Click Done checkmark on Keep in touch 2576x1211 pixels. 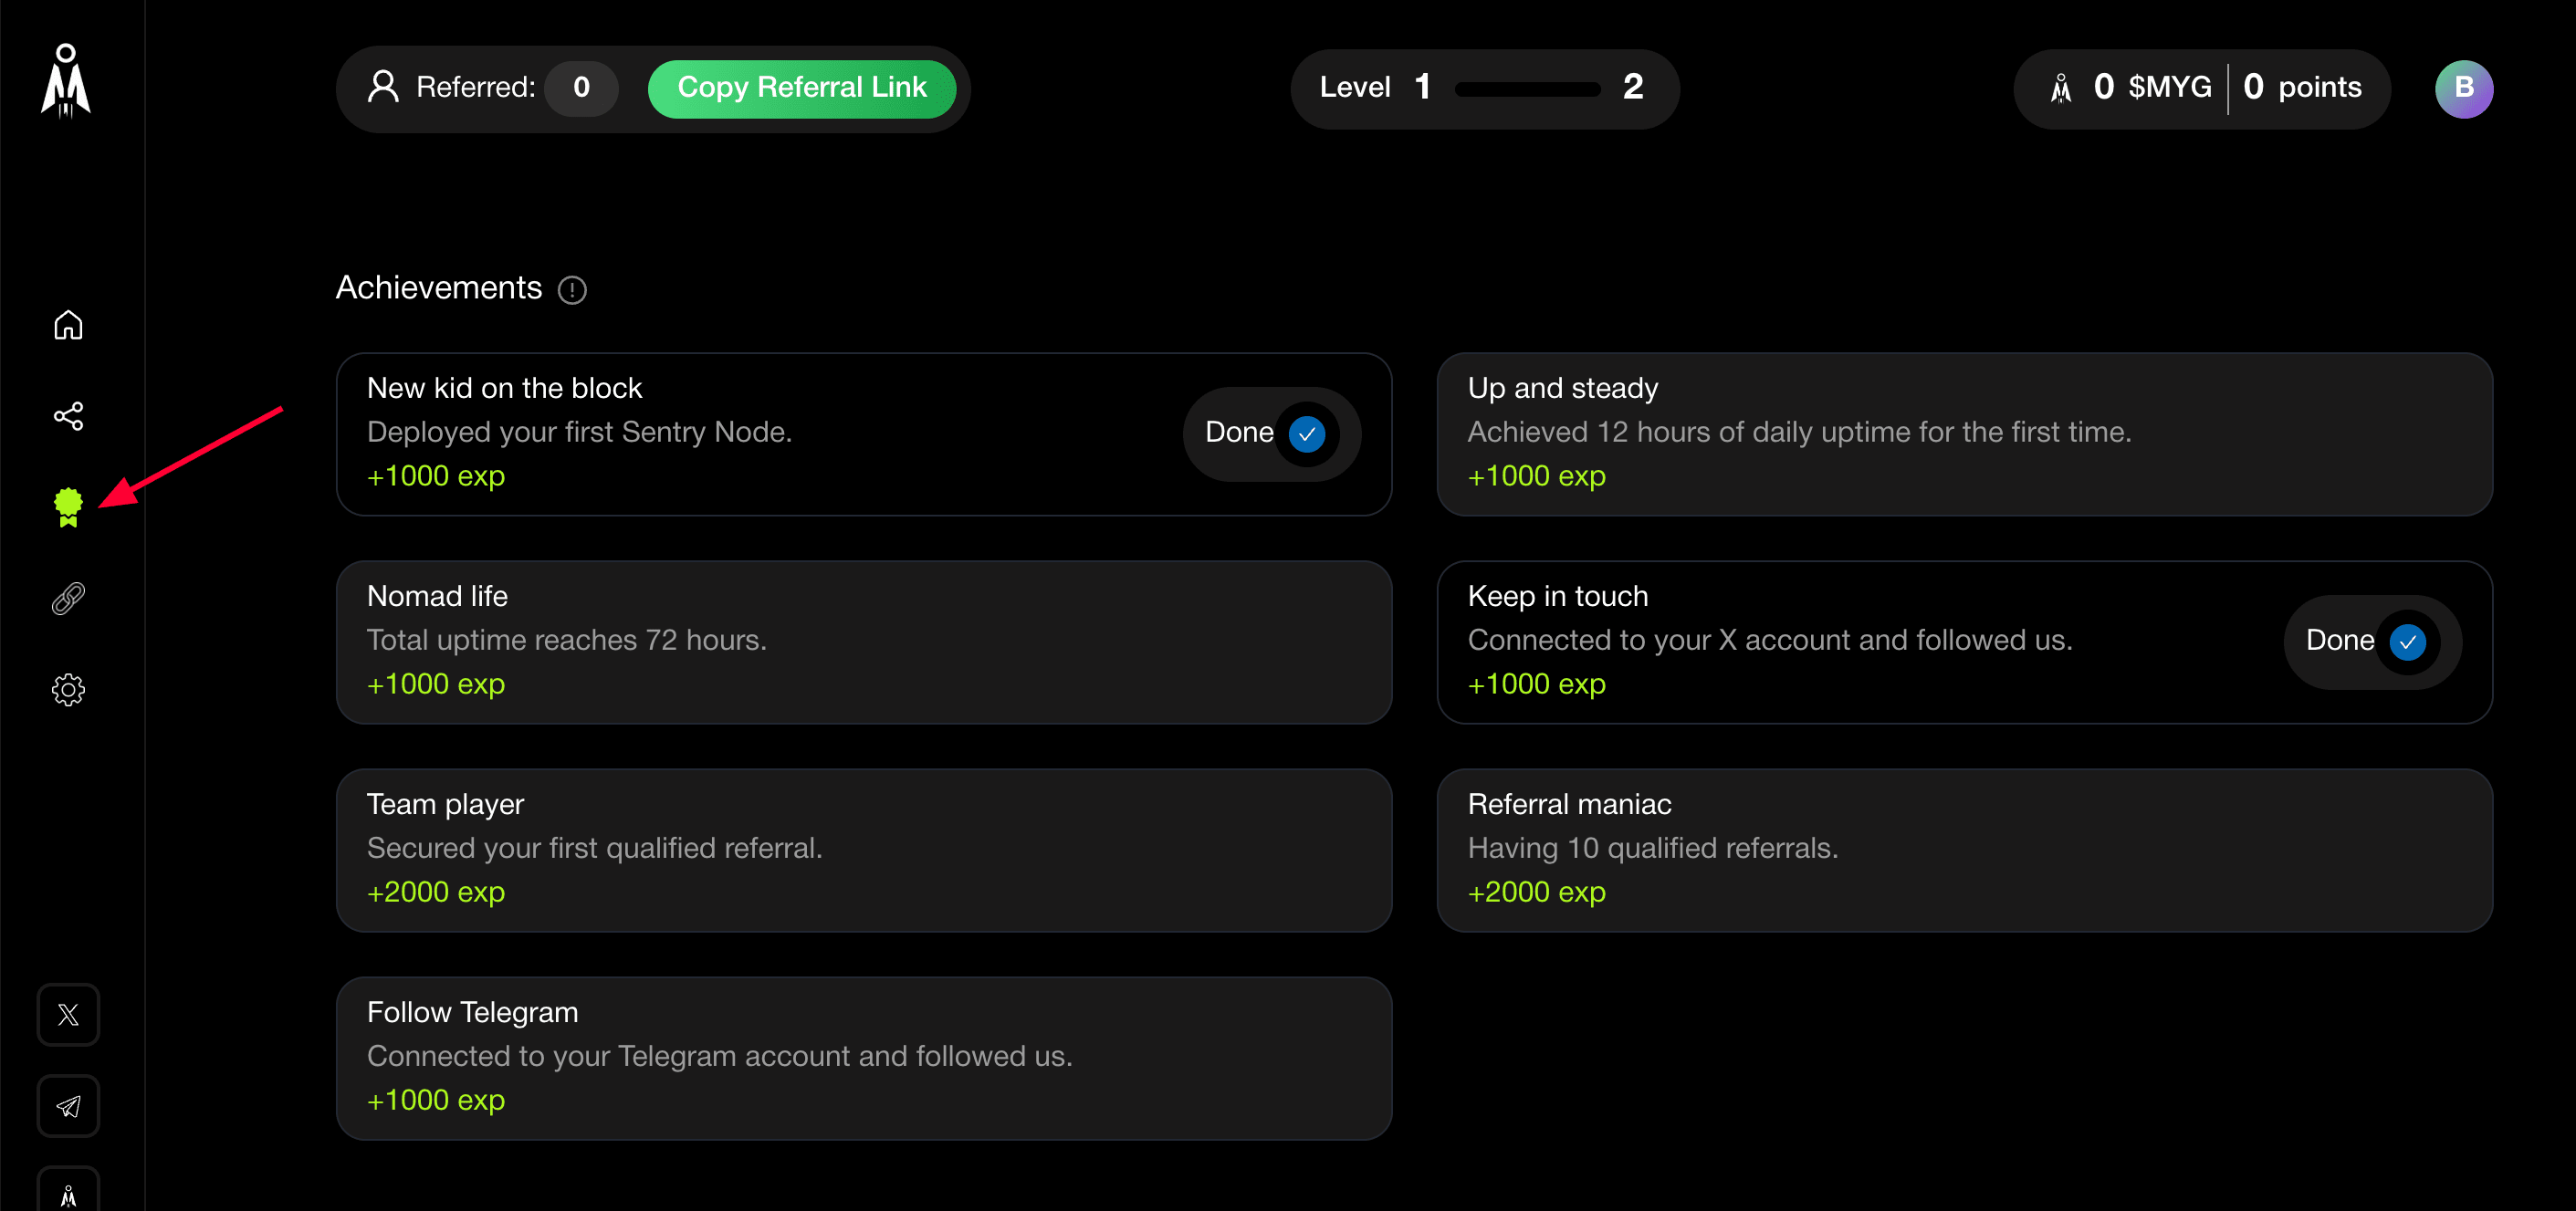tap(2407, 642)
